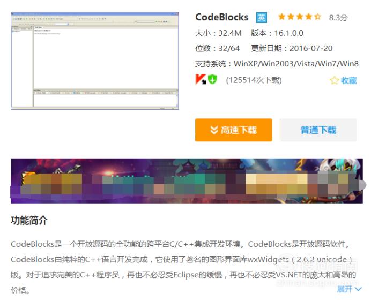The image size is (371, 301).
Task: Click the red Kaspersky K icon
Action: (x=201, y=79)
